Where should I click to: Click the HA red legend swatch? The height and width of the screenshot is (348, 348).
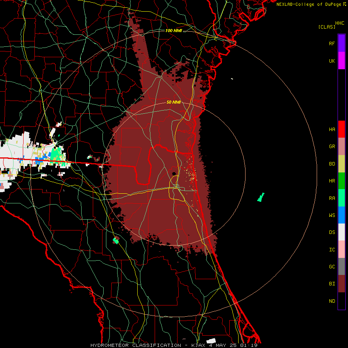[x=341, y=129]
